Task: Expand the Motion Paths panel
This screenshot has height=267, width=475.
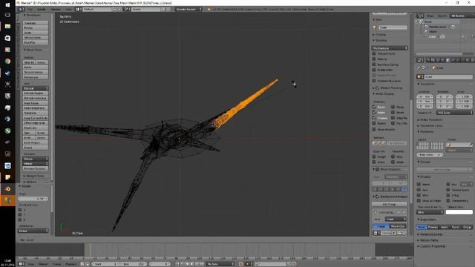Action: pos(429,240)
